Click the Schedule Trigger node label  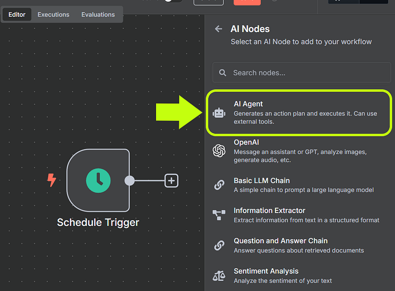click(x=98, y=222)
